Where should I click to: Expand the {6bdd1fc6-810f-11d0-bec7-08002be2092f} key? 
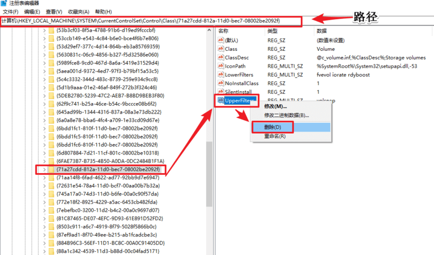click(x=44, y=145)
